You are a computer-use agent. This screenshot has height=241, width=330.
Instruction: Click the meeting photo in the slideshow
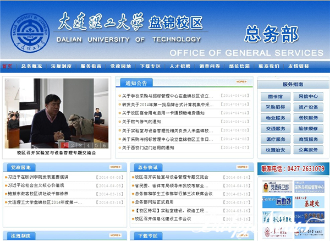(x=57, y=113)
